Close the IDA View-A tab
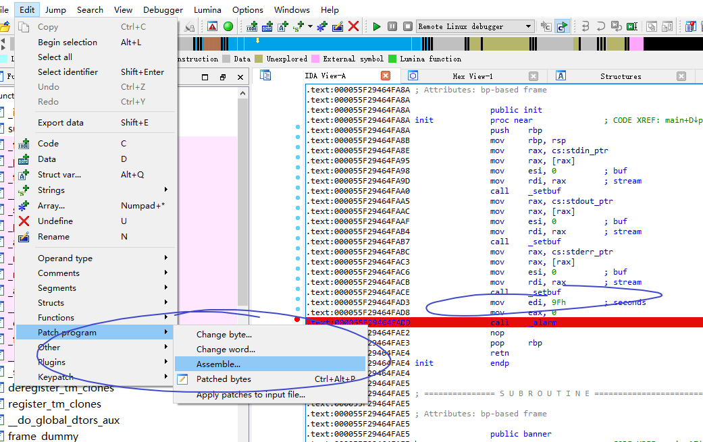Screen dimensions: 703x442 click(x=385, y=76)
